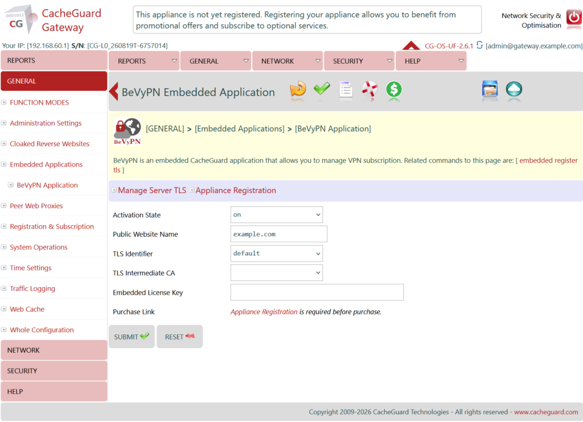Click the green checkmark apply icon
The height and width of the screenshot is (422, 583).
(322, 89)
